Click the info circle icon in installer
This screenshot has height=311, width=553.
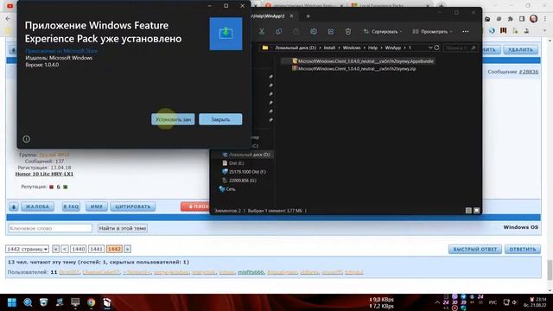click(27, 139)
